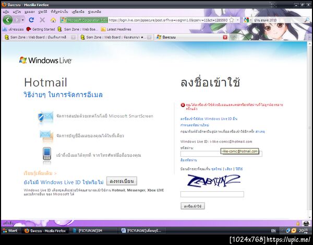The height and width of the screenshot is (245, 313).
Task: Open the address bar history dropdown
Action: [237, 20]
